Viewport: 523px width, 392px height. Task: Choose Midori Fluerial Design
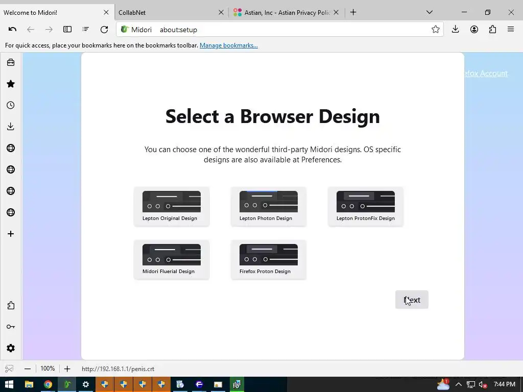172,259
